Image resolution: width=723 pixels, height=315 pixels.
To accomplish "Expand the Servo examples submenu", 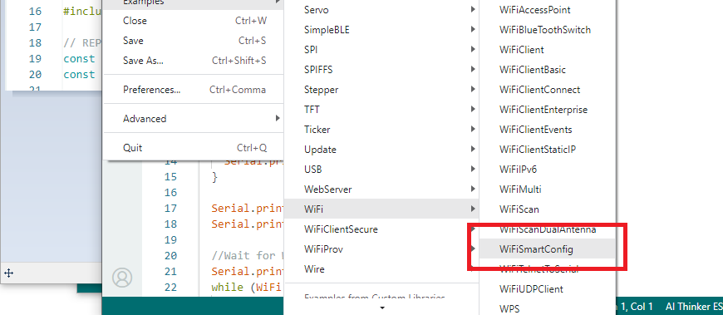I will [x=381, y=10].
